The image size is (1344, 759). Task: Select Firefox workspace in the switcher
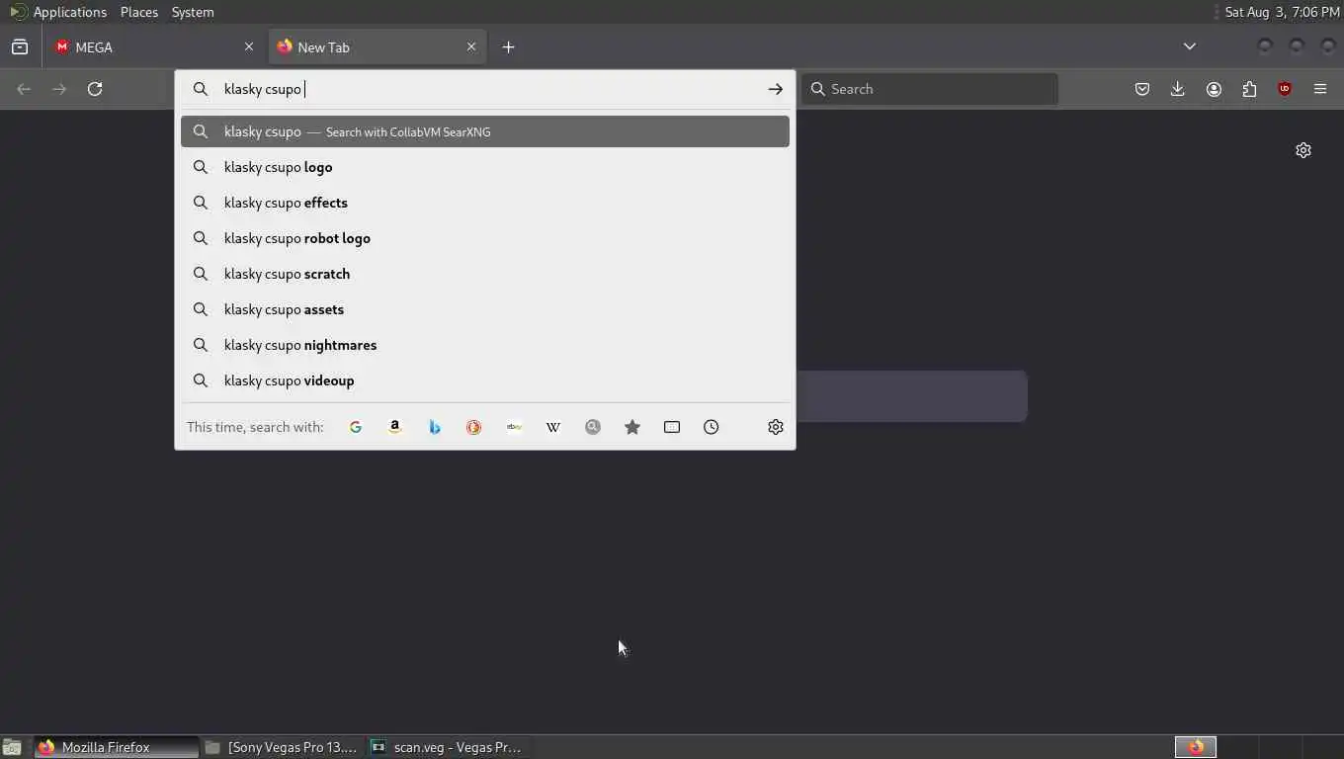(1196, 747)
